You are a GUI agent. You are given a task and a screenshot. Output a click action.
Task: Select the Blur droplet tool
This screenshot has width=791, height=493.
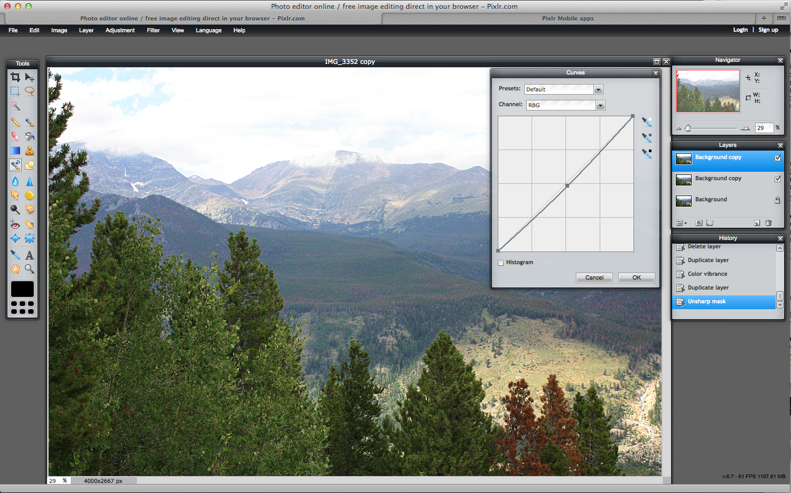[x=15, y=181]
